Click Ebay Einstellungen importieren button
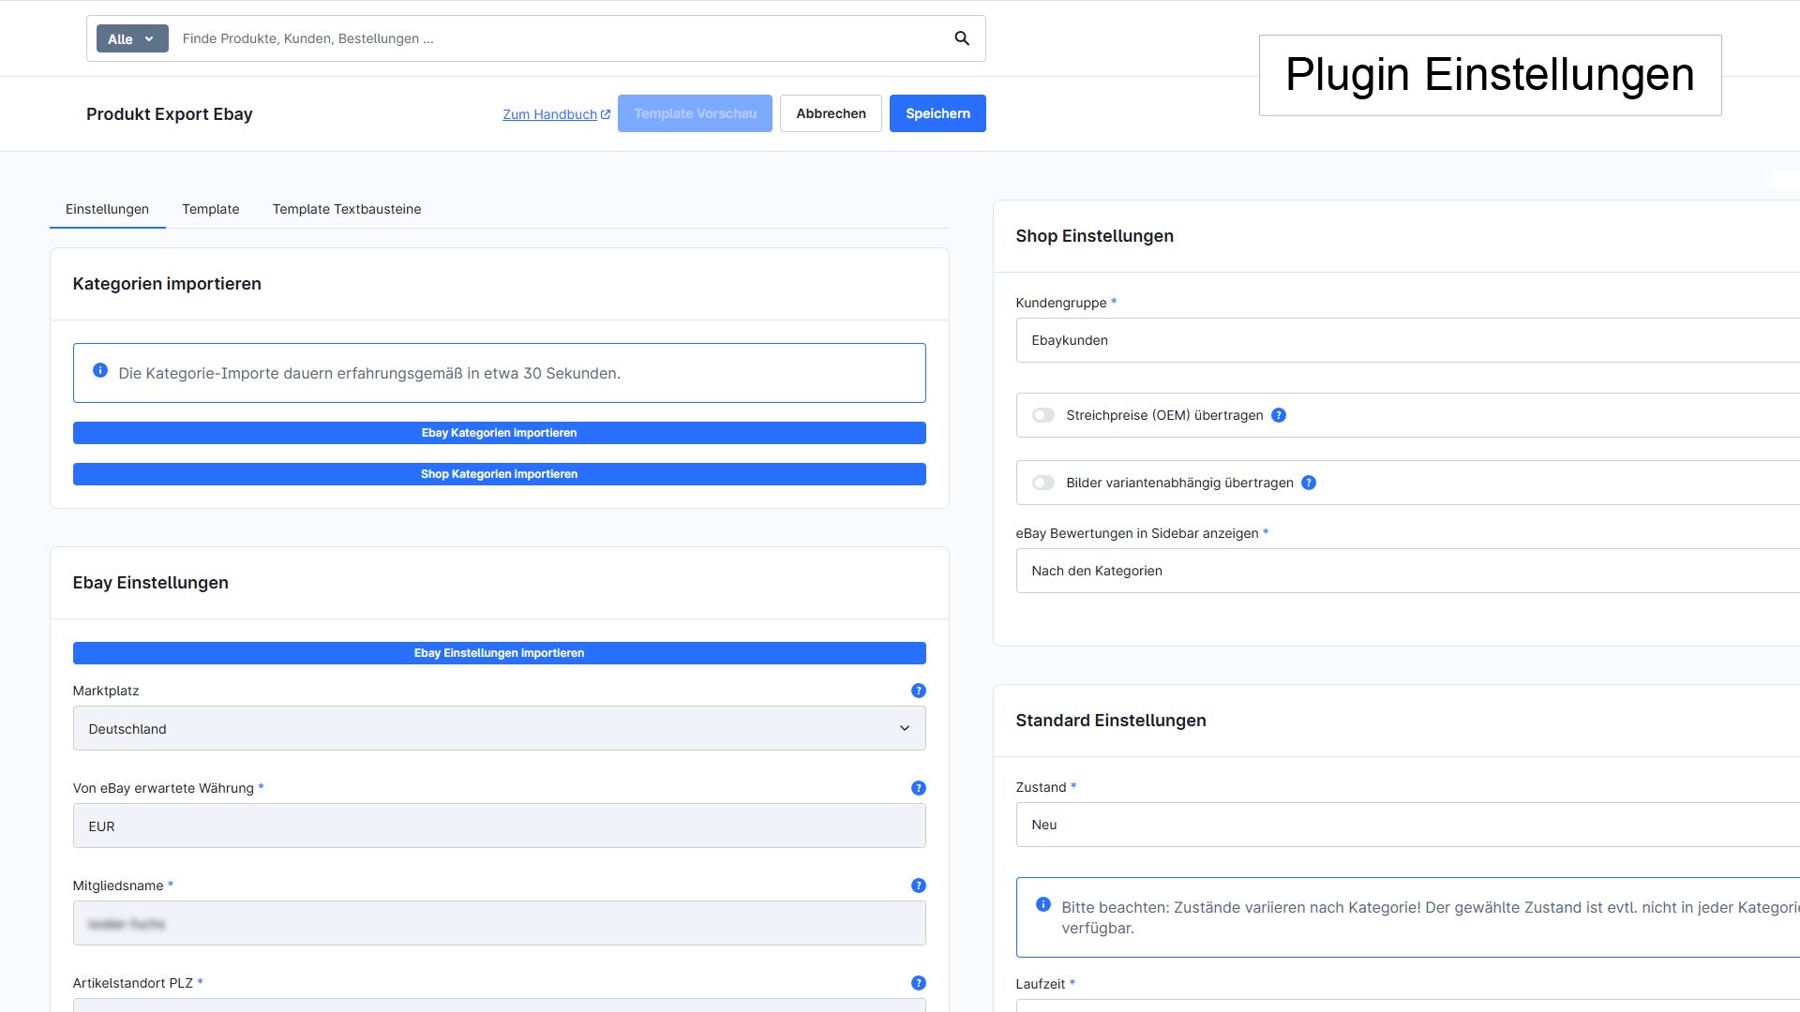Screen dimensions: 1800x1012 [499, 653]
